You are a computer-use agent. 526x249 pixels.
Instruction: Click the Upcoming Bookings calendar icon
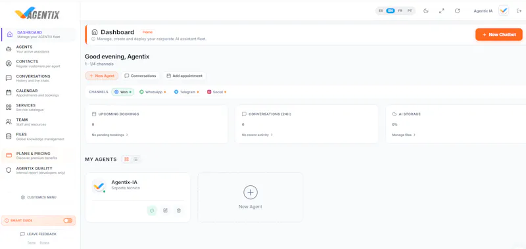(94, 114)
